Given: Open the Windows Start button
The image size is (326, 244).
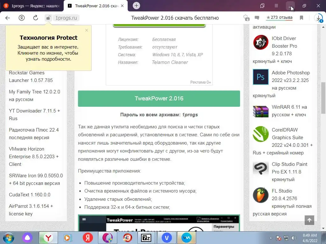Looking at the screenshot, I should (x=8, y=238).
